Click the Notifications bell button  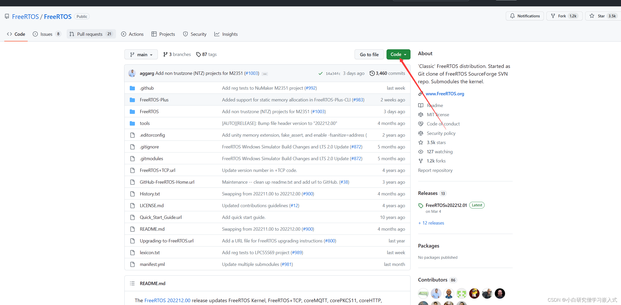(525, 16)
